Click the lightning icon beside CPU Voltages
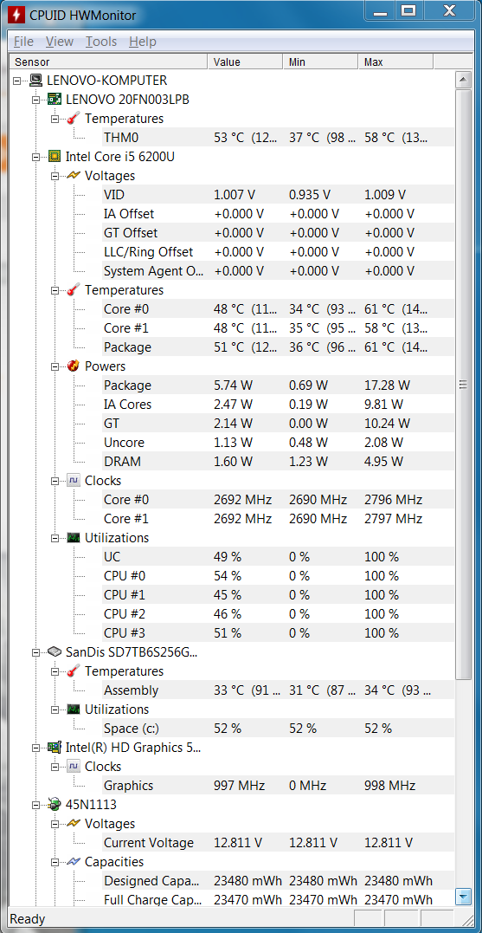 pyautogui.click(x=74, y=176)
